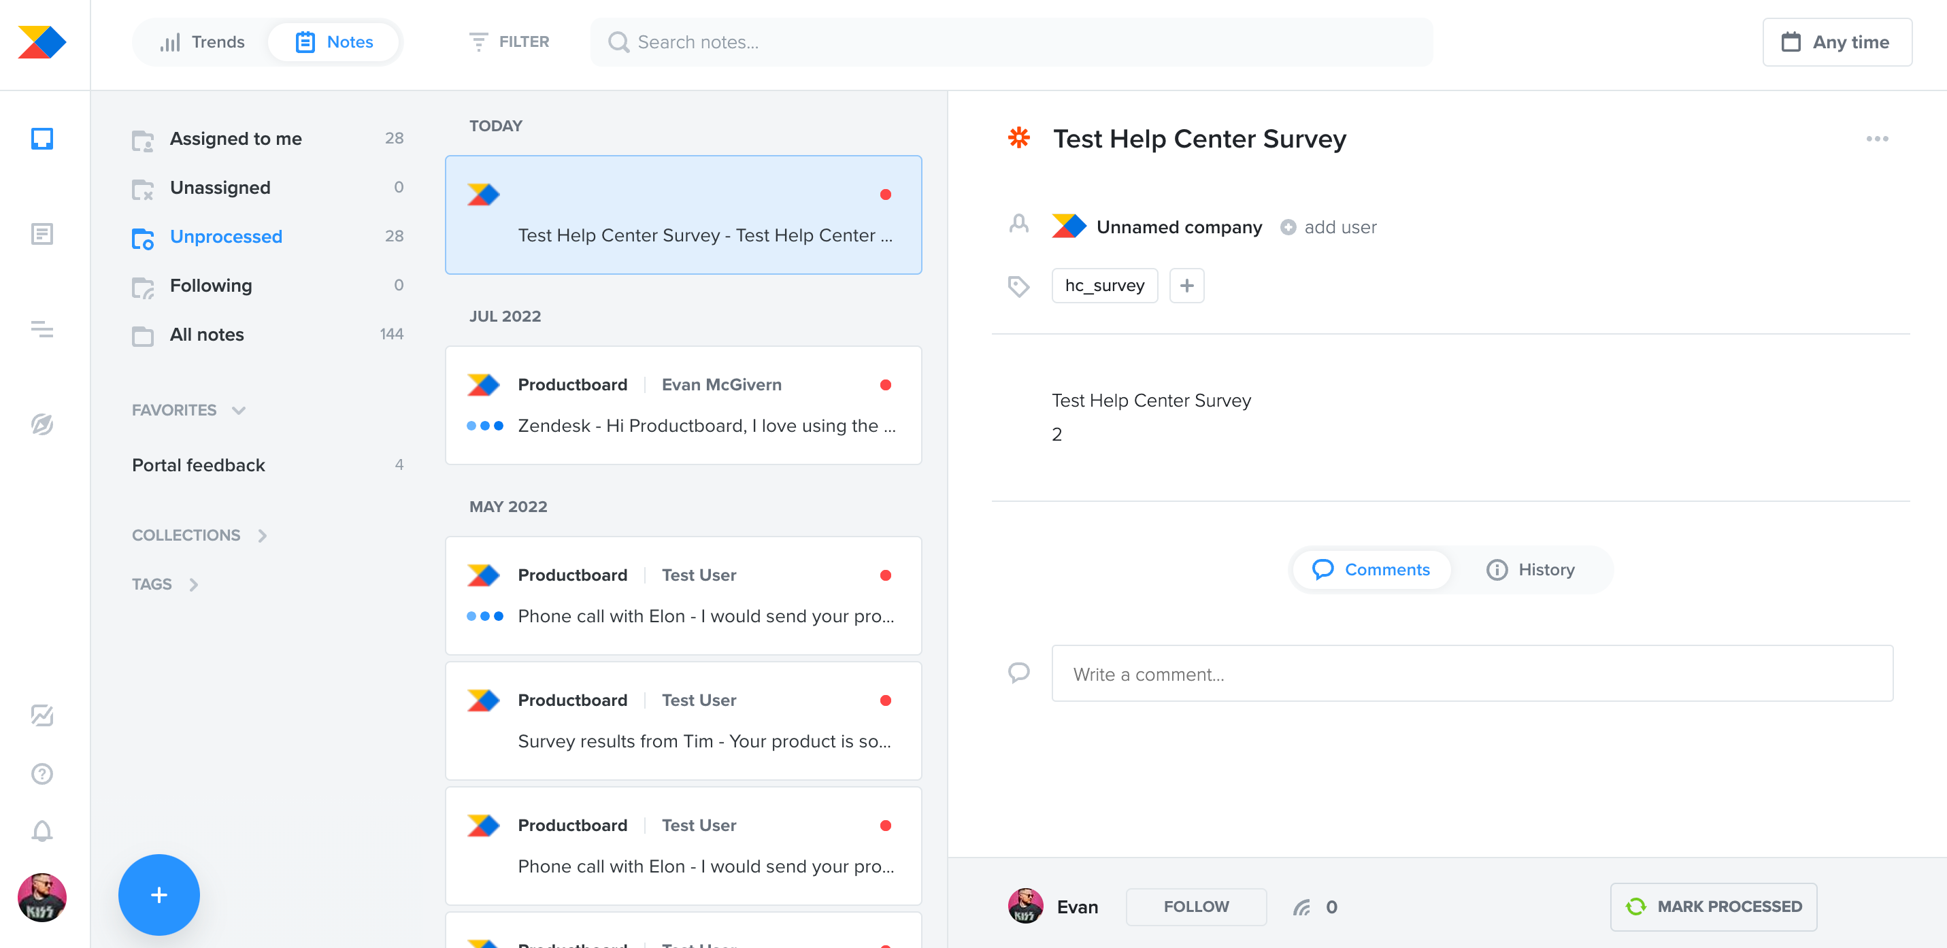This screenshot has height=948, width=1947.
Task: Click the hc_survey tag
Action: tap(1104, 286)
